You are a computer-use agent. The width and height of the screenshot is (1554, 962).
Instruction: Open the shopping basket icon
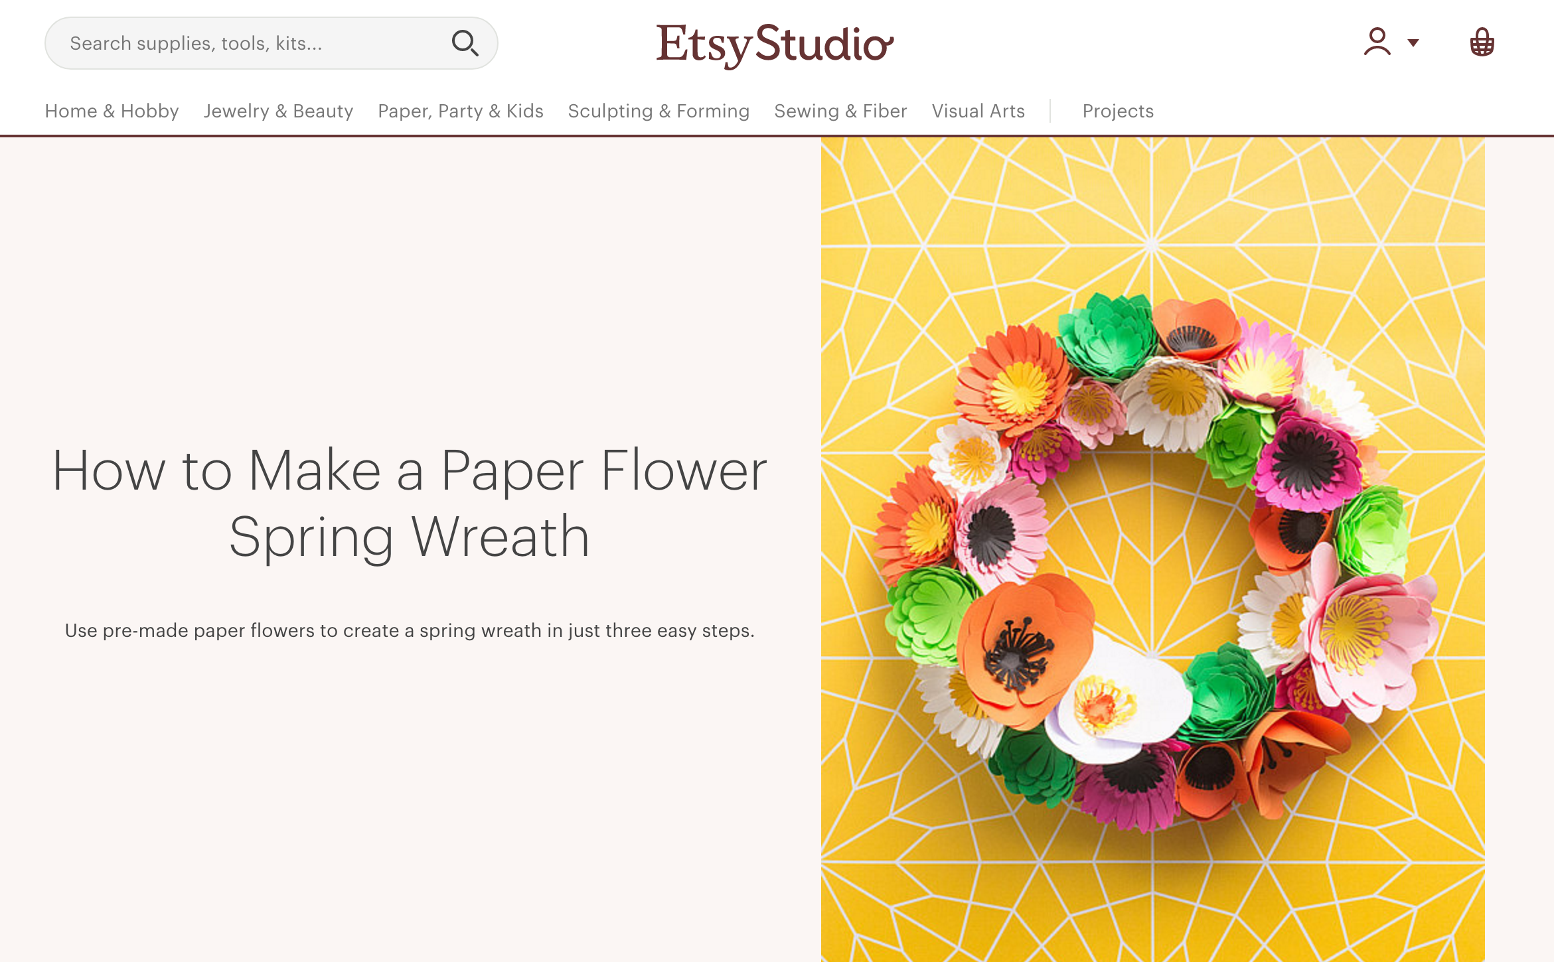pyautogui.click(x=1482, y=42)
